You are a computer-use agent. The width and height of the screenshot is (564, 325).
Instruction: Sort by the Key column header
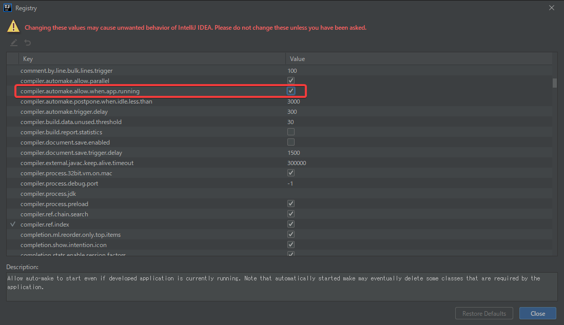[x=152, y=59]
